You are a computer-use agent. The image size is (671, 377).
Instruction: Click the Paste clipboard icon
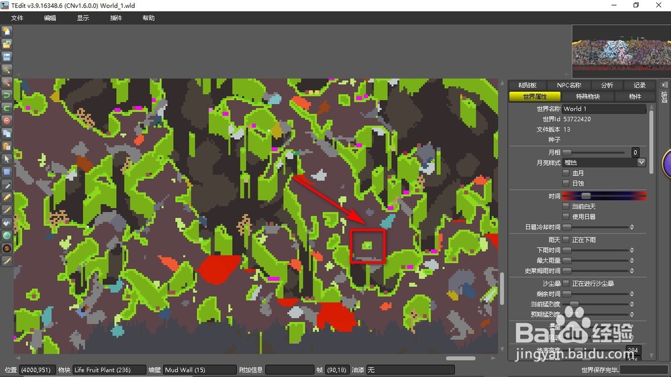7,146
